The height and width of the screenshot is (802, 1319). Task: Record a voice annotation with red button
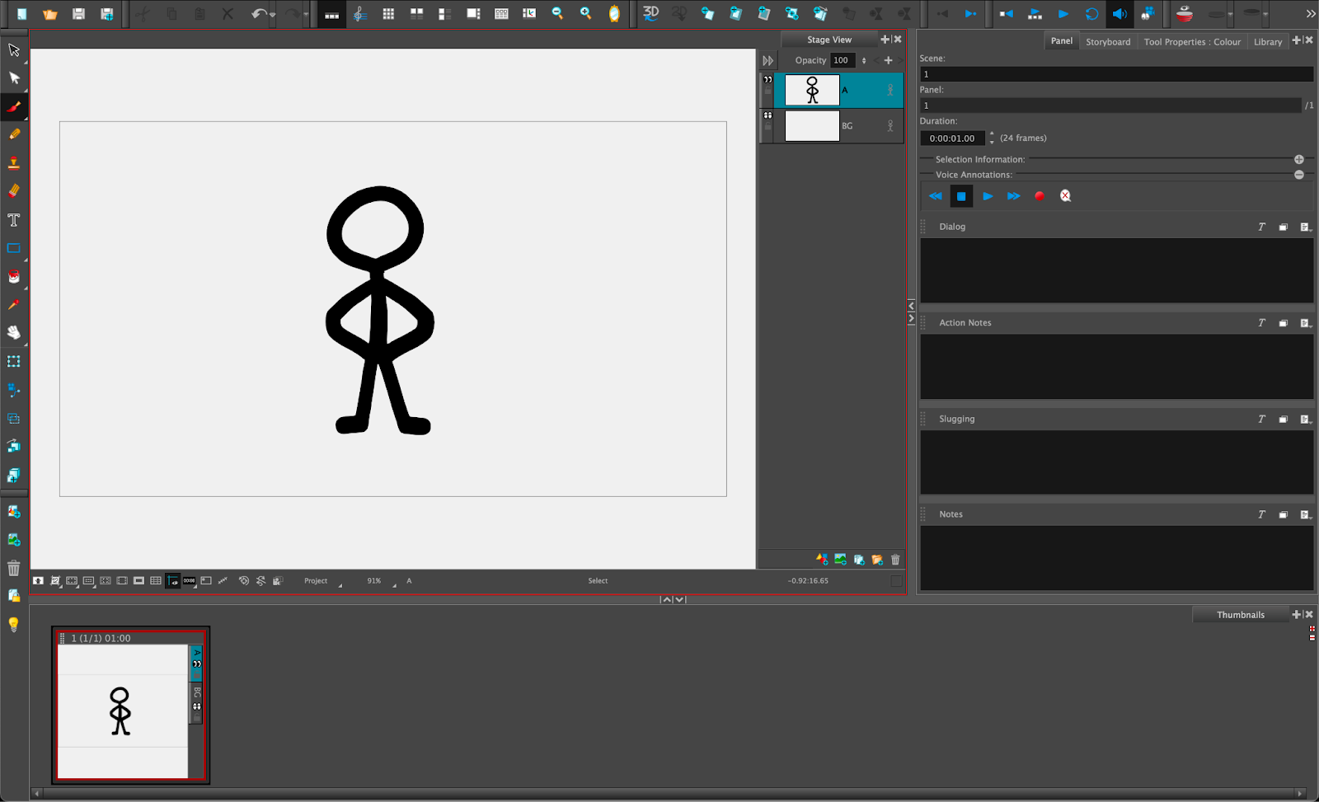(1040, 196)
